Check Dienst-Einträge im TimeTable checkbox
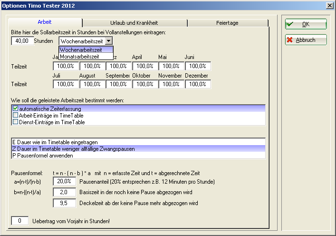 point(15,122)
